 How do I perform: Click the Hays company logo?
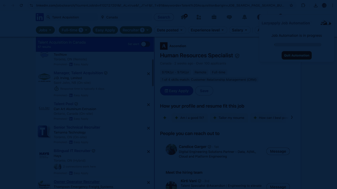[x=44, y=155]
